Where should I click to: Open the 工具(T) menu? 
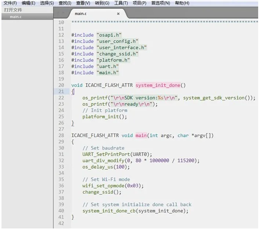[x=121, y=3]
